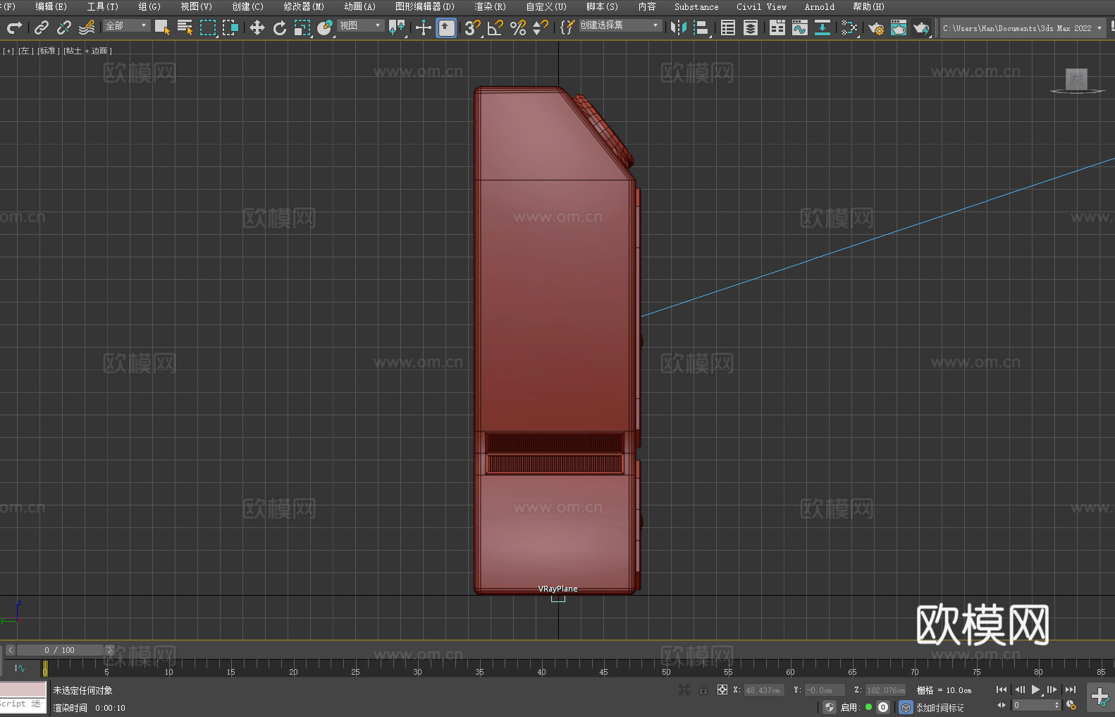Open the Scene Explorer toggle

click(728, 27)
